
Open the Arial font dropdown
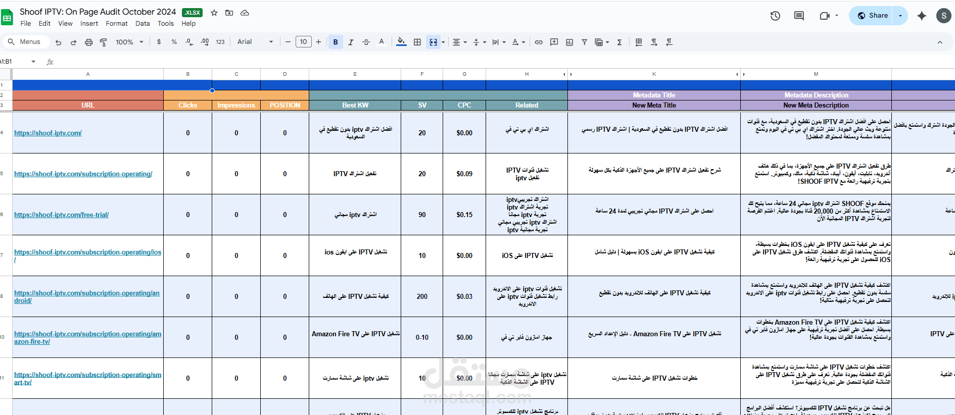[255, 42]
